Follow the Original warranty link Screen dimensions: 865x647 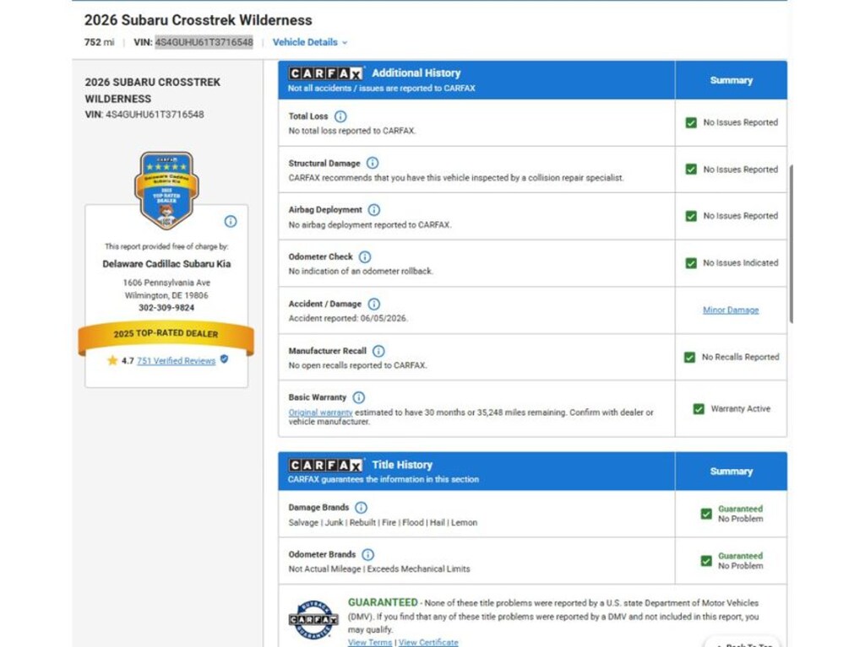pyautogui.click(x=320, y=412)
